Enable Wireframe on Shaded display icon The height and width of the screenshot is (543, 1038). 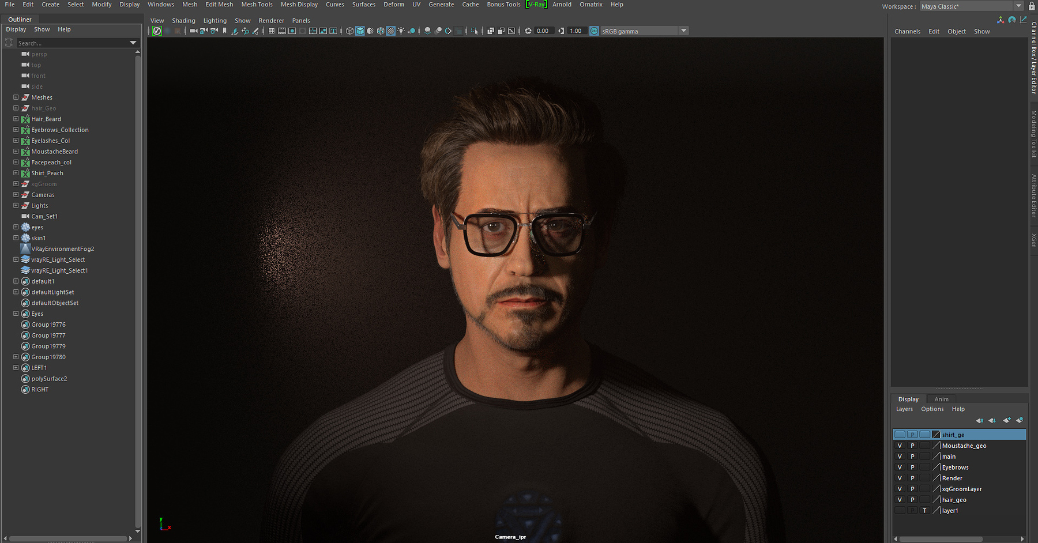(x=381, y=31)
